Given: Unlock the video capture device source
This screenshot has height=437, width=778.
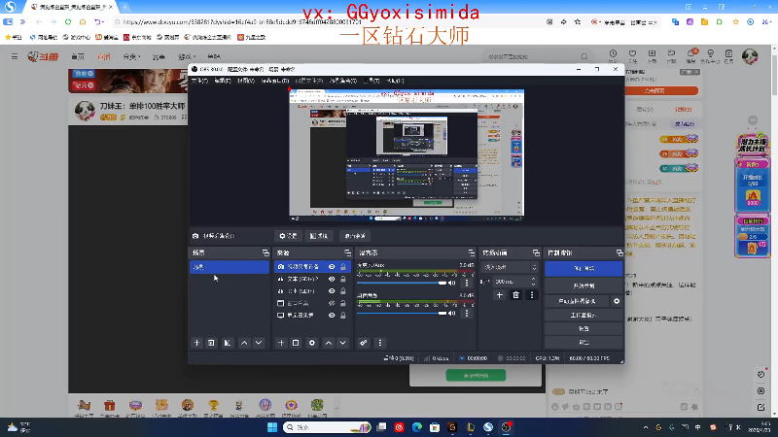Looking at the screenshot, I should click(343, 266).
